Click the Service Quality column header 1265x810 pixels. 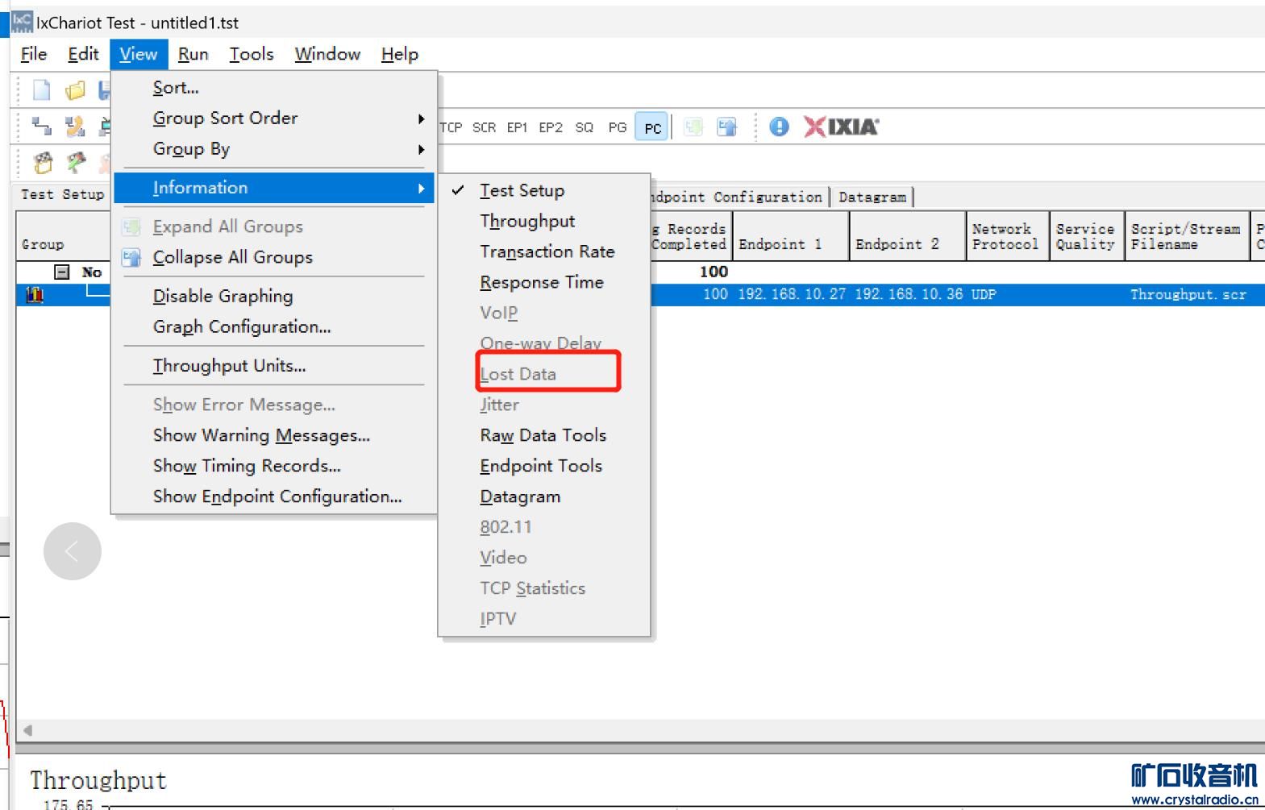[1086, 236]
